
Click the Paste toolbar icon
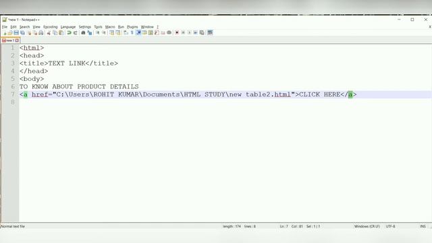61,32
